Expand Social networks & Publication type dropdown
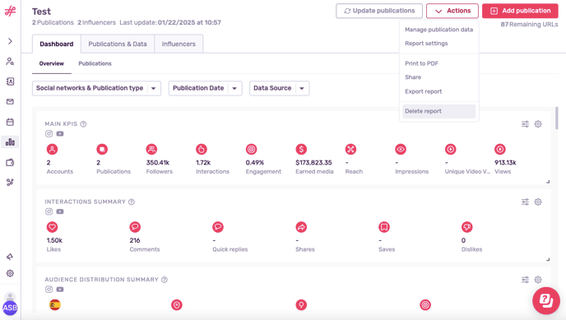This screenshot has height=320, width=566. pos(96,88)
